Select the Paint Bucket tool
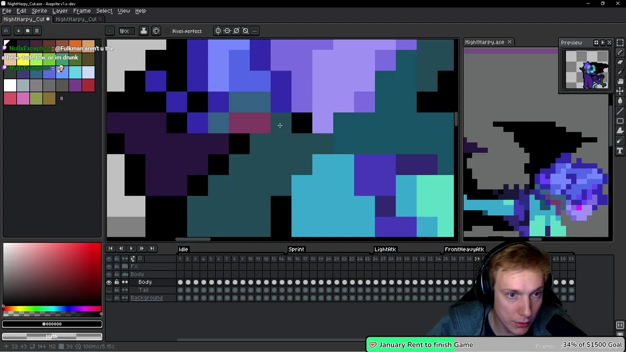The width and height of the screenshot is (626, 352). (620, 101)
